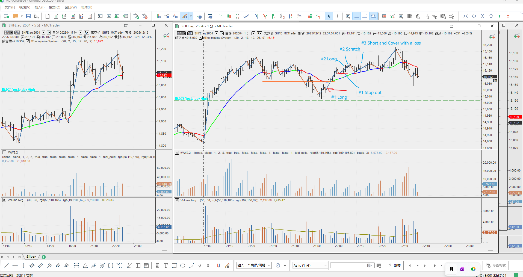Select the line-on-close chart style icon
The height and width of the screenshot is (277, 523).
point(246,16)
